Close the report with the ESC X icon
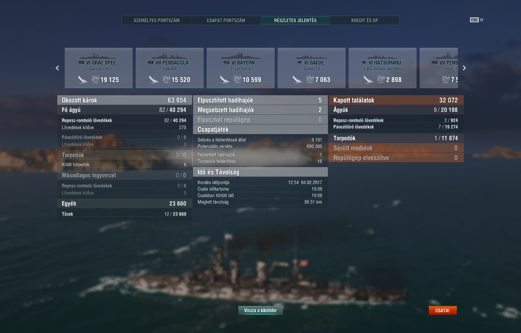Viewport: 521px width, 333px height. [477, 20]
